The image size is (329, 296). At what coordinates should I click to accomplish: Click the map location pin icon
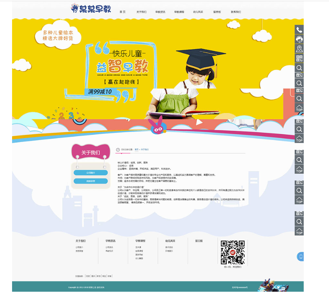(299, 49)
